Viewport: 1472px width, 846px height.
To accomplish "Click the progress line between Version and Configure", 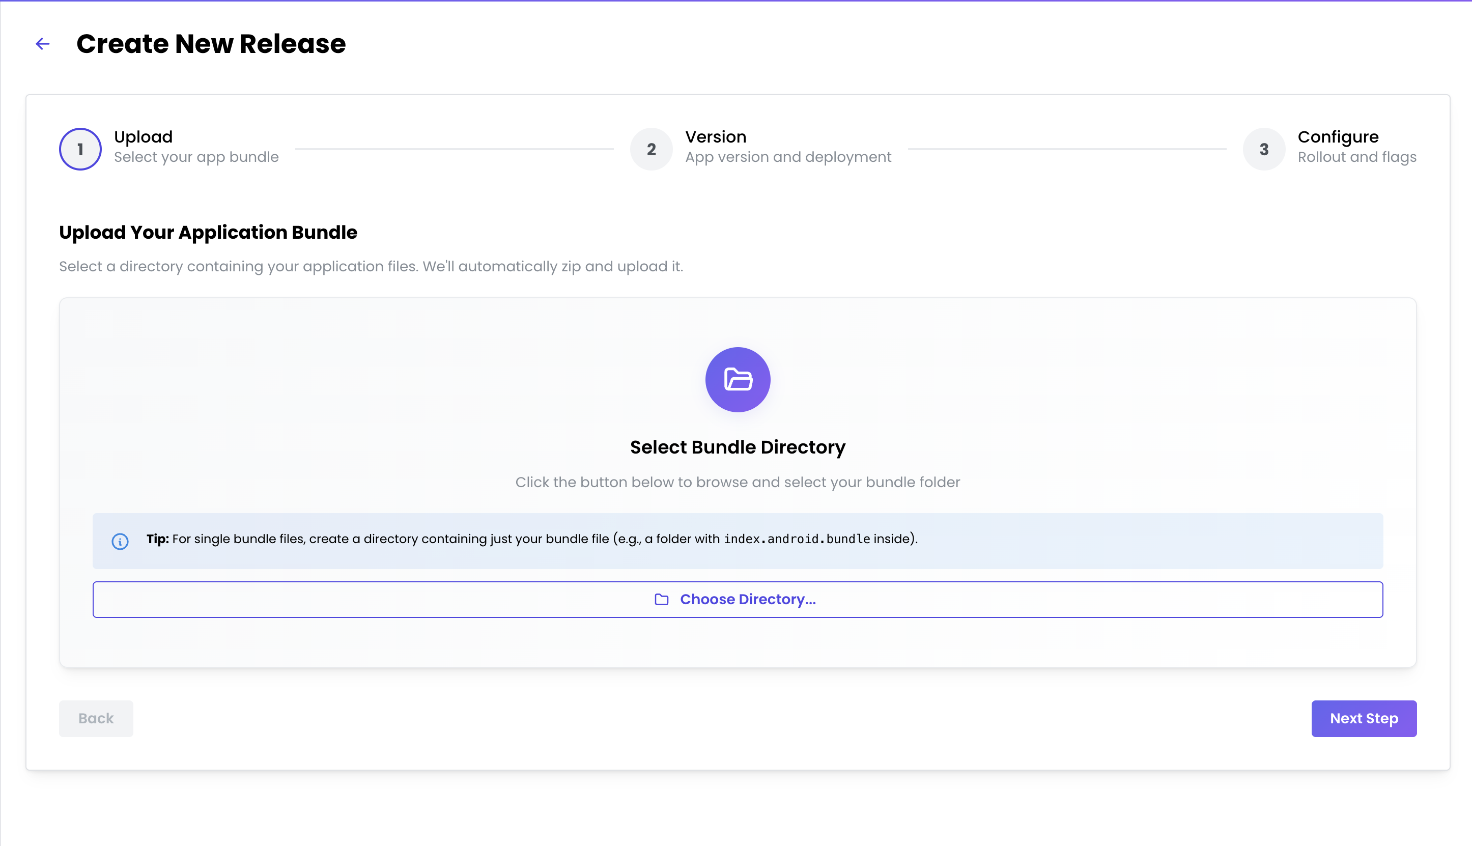I will tap(1066, 149).
